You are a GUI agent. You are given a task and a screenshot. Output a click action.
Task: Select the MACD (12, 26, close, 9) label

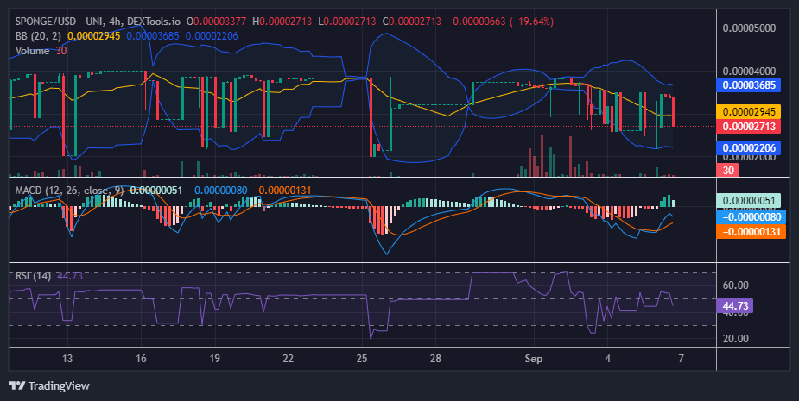click(70, 191)
